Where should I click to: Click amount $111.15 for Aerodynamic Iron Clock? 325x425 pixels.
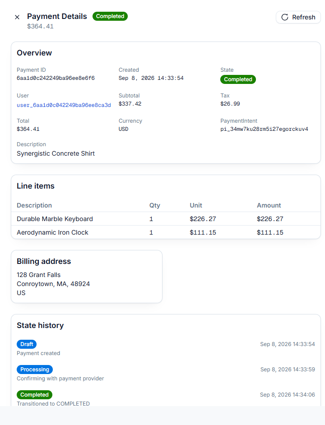click(x=270, y=232)
